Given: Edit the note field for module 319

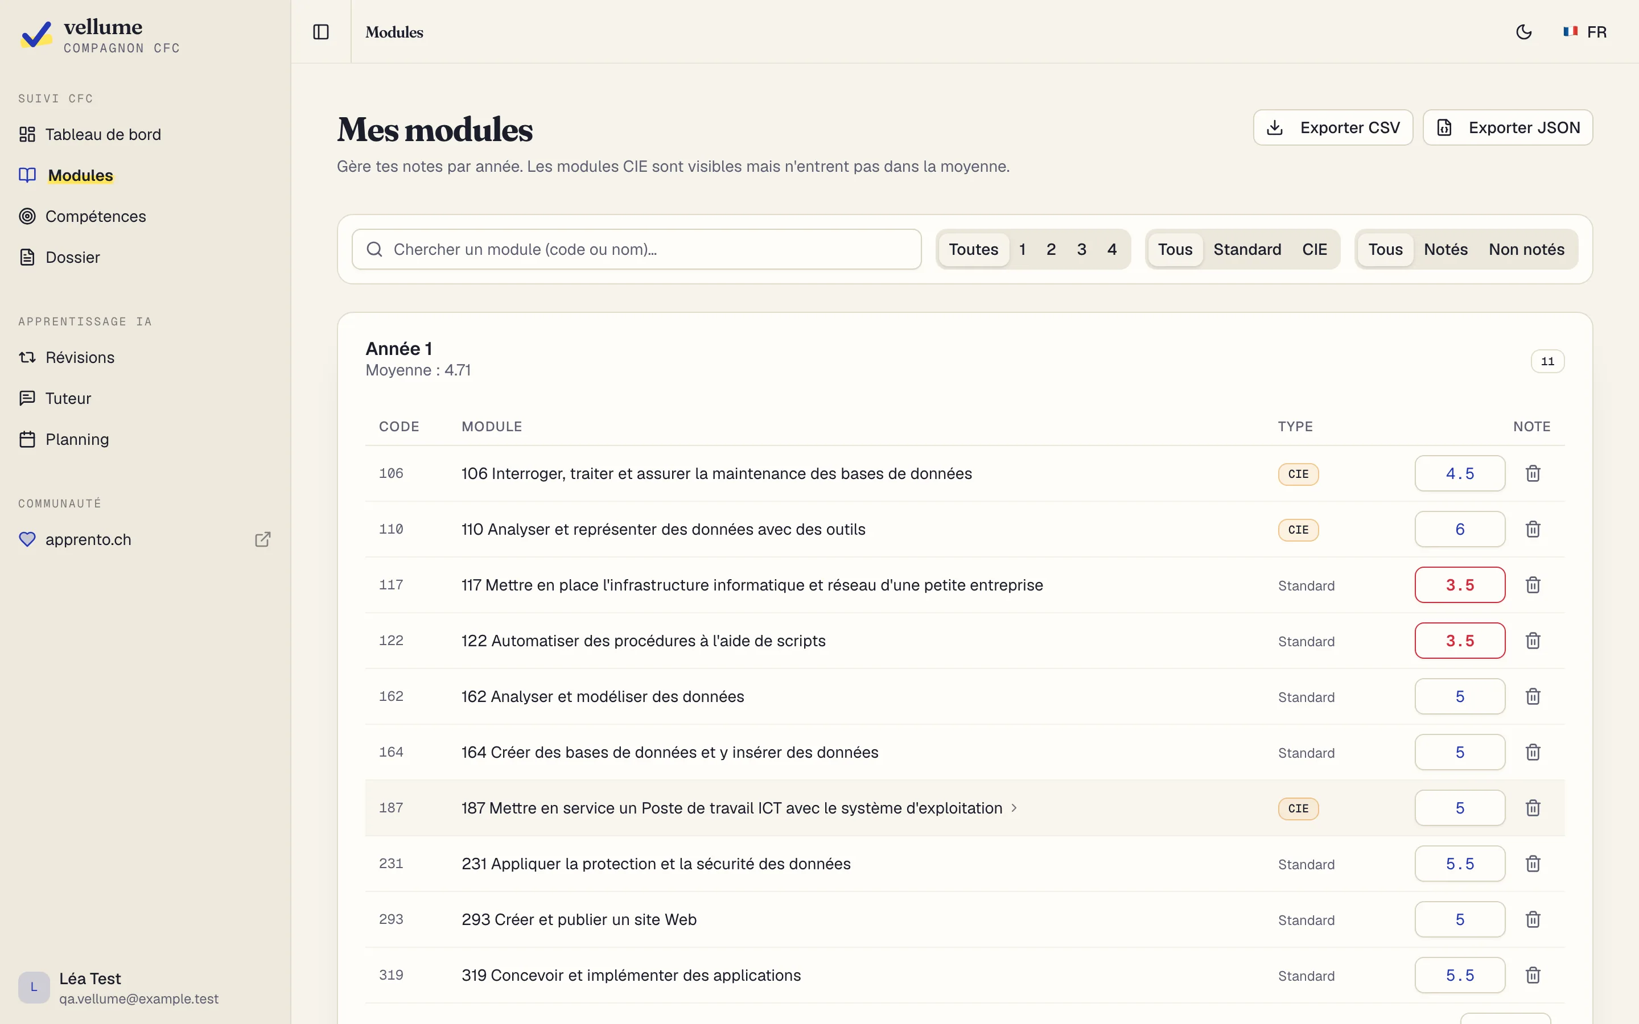Looking at the screenshot, I should pos(1460,975).
